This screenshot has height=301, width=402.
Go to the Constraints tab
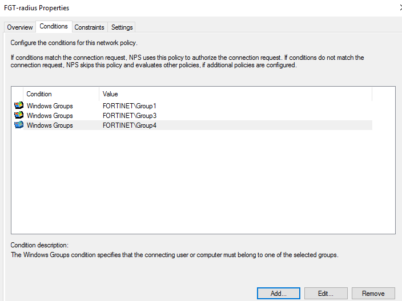coord(90,27)
